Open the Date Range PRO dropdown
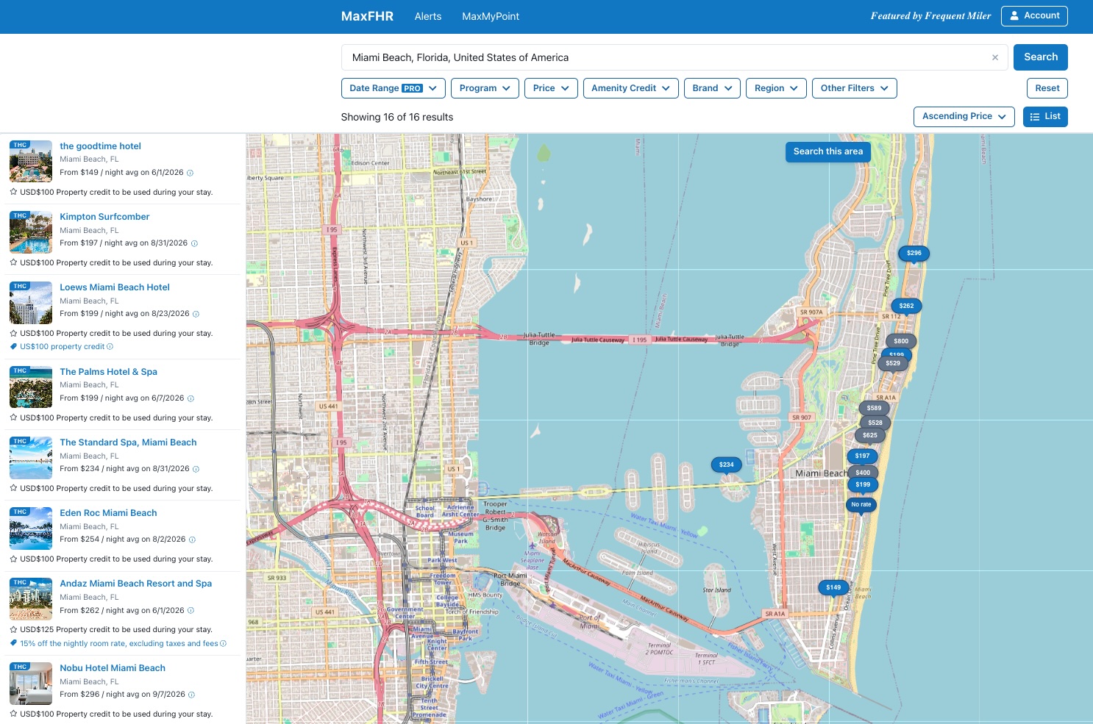1093x724 pixels. tap(394, 88)
